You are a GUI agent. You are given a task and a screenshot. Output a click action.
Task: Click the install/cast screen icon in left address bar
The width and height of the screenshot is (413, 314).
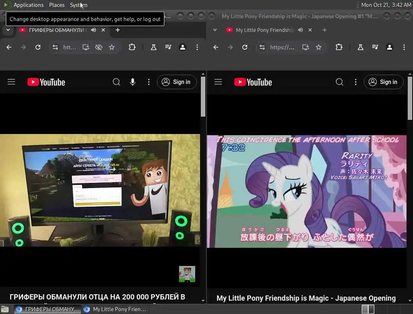(86, 47)
